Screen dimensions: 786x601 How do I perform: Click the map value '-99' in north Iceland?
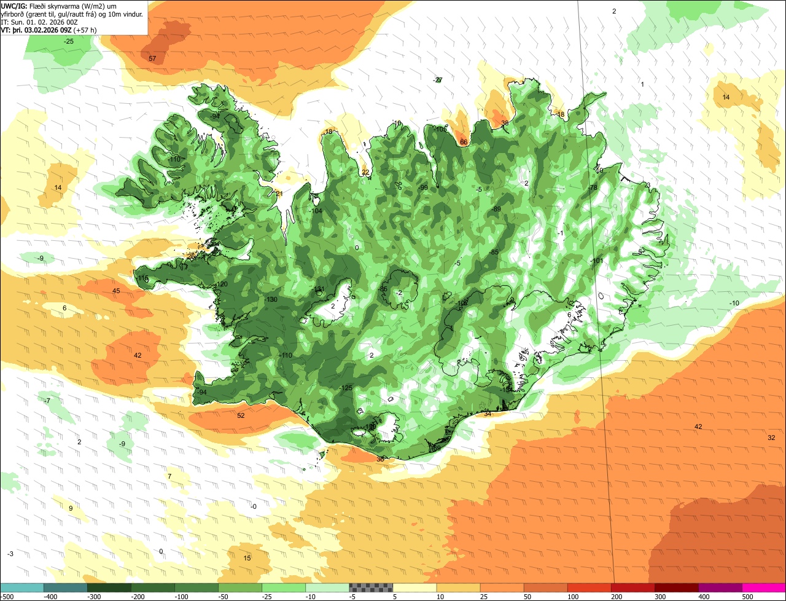click(x=422, y=187)
